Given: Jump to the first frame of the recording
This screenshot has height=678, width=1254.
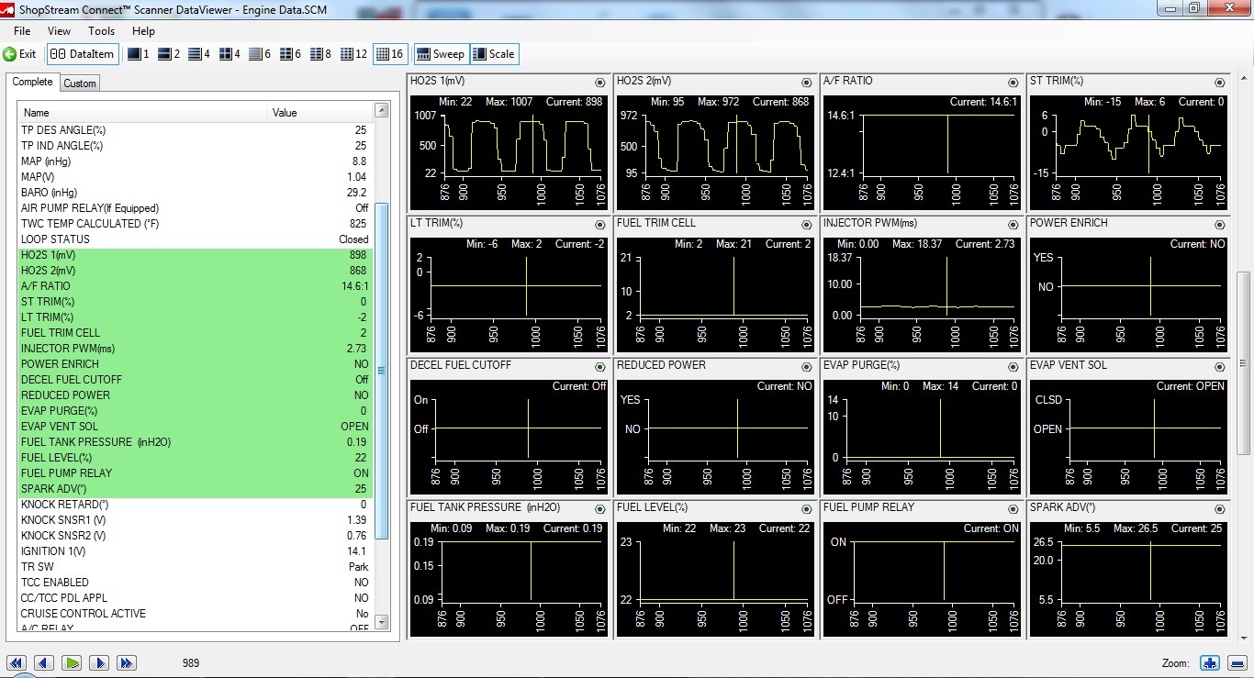Looking at the screenshot, I should tap(16, 662).
